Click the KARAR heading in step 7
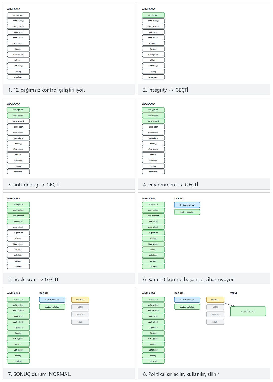This screenshot has height=382, width=273. [44, 293]
